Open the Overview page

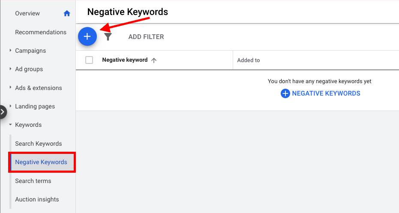pyautogui.click(x=27, y=13)
